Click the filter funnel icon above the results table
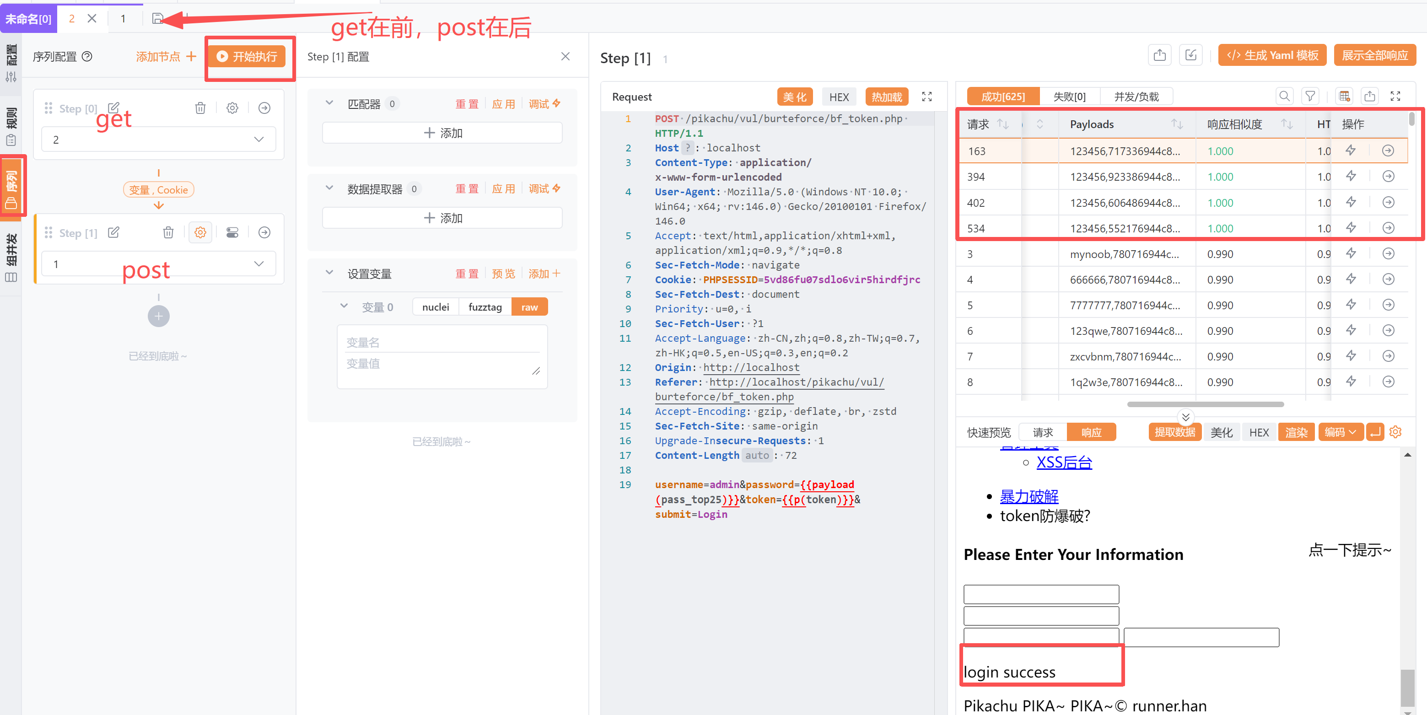The width and height of the screenshot is (1427, 715). point(1309,97)
